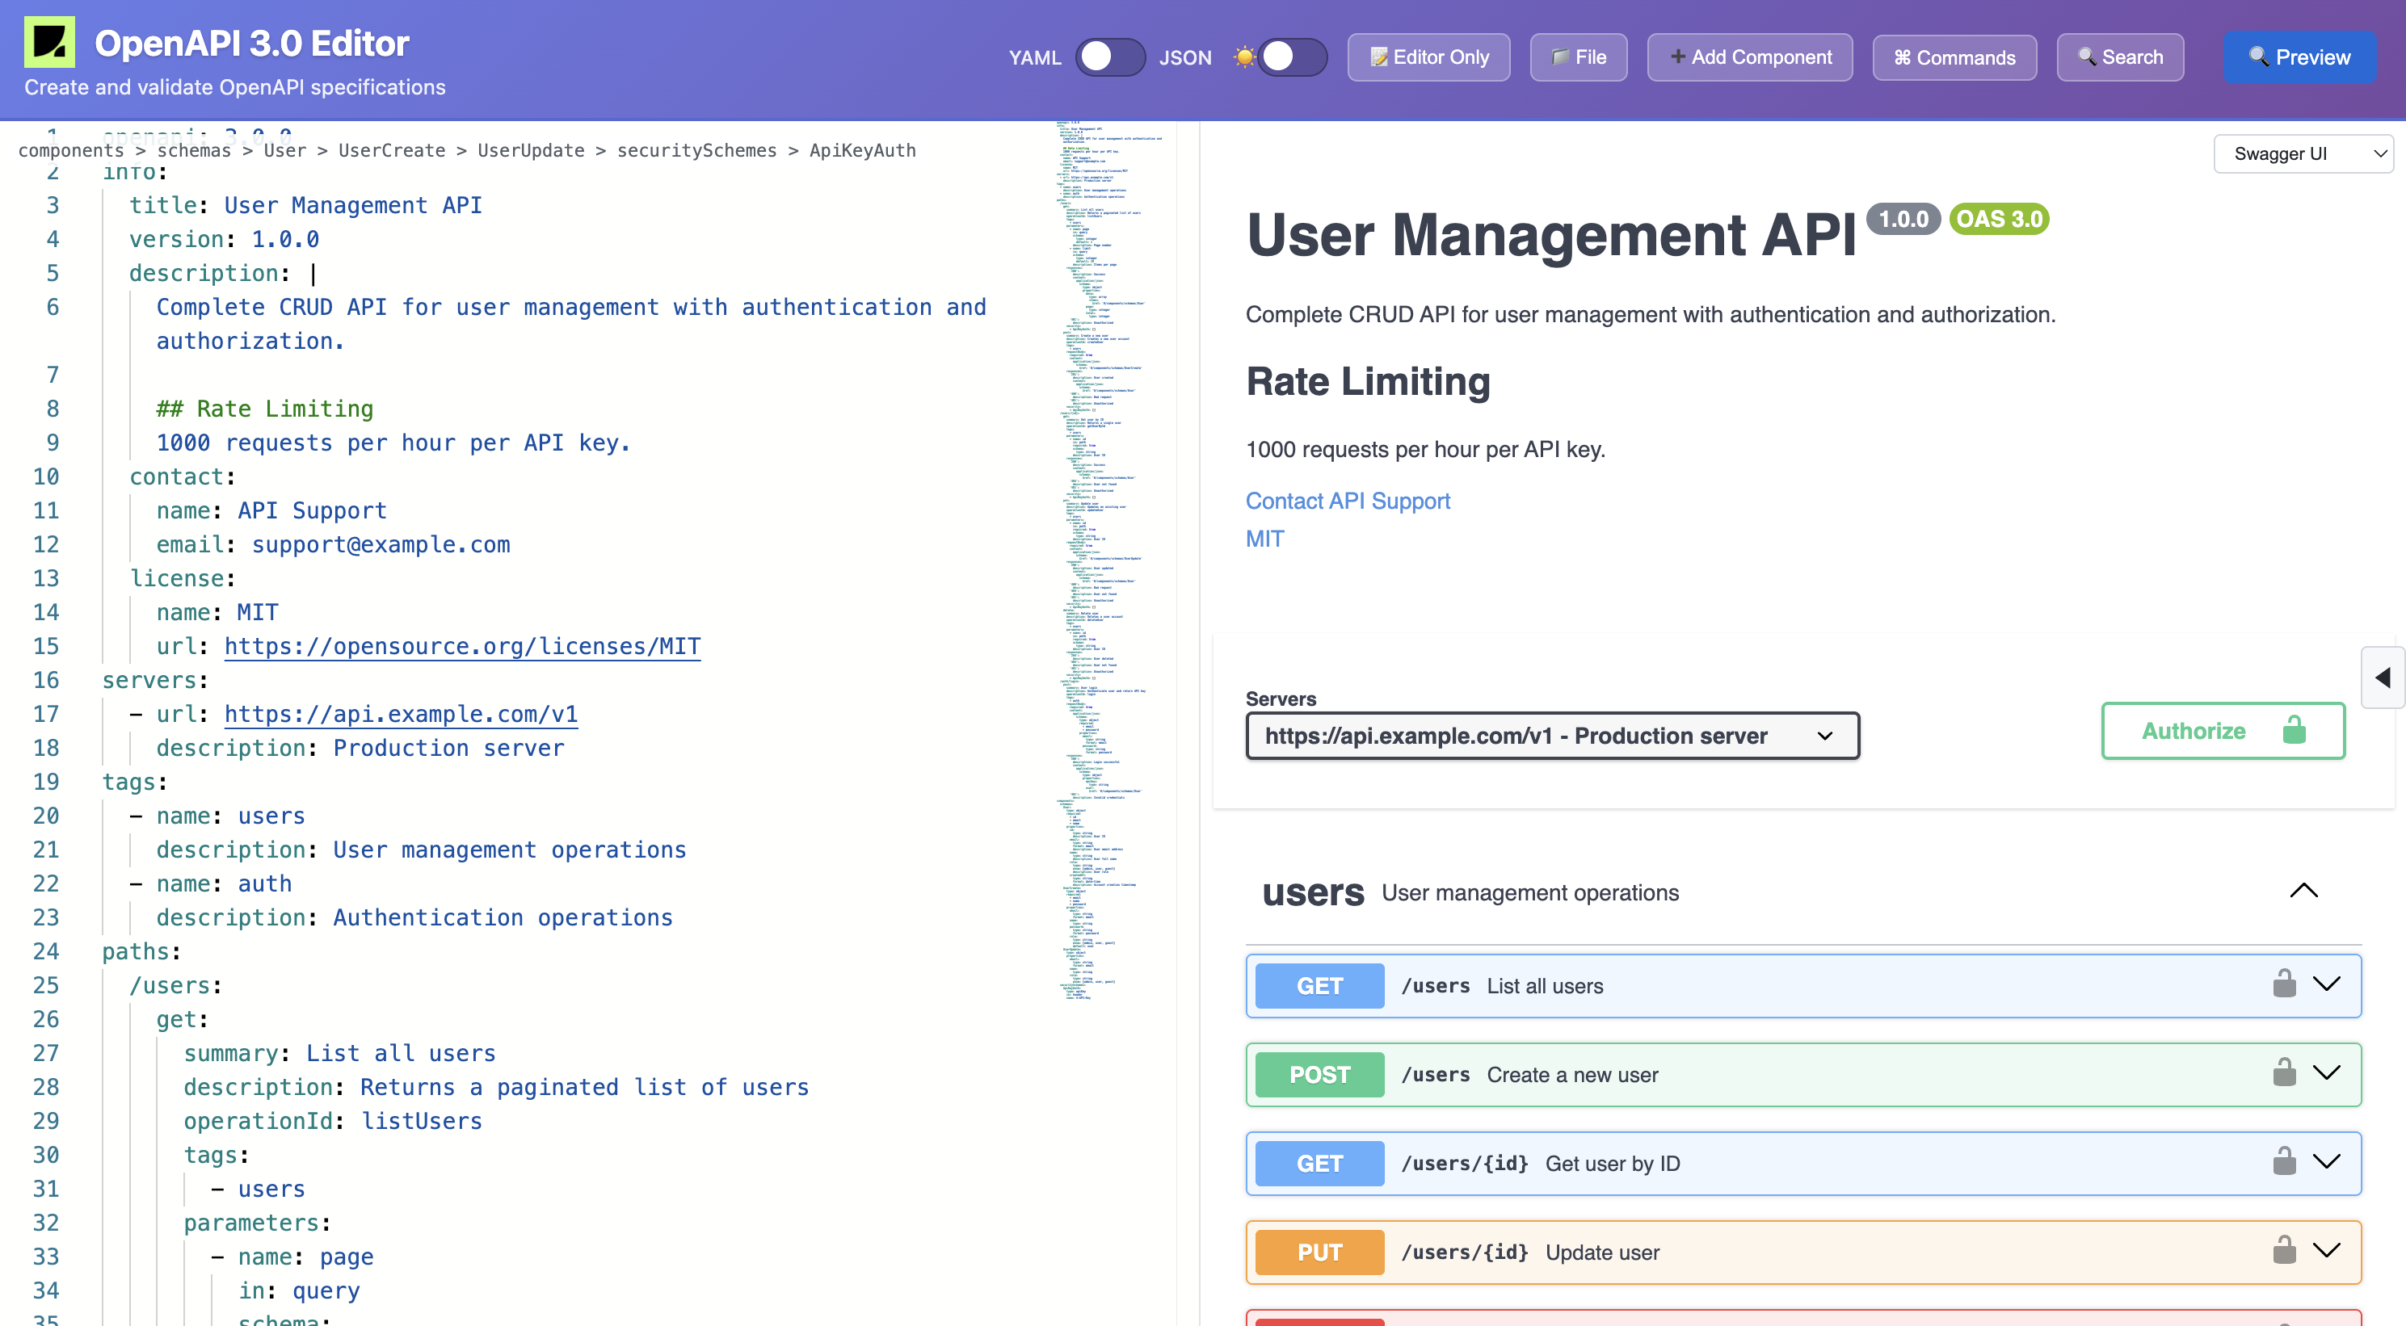Image resolution: width=2406 pixels, height=1326 pixels.
Task: Click the OAS 3.0 badge
Action: click(1999, 219)
